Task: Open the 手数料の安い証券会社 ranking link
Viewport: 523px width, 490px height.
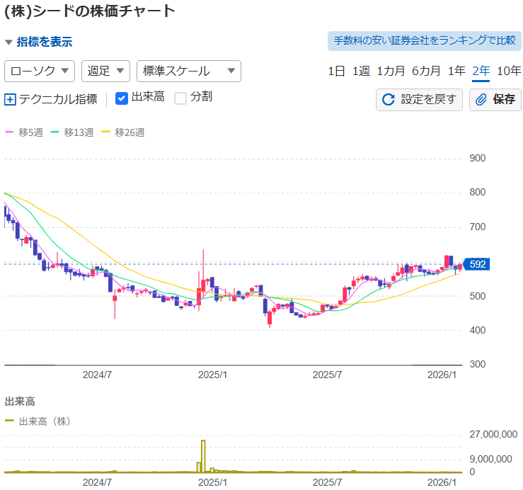Action: tap(425, 40)
